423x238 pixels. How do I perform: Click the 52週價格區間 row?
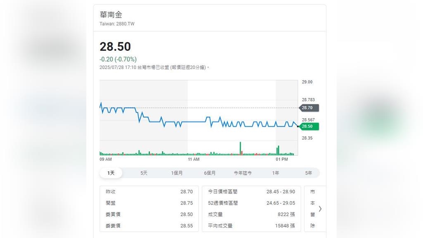[x=251, y=203]
